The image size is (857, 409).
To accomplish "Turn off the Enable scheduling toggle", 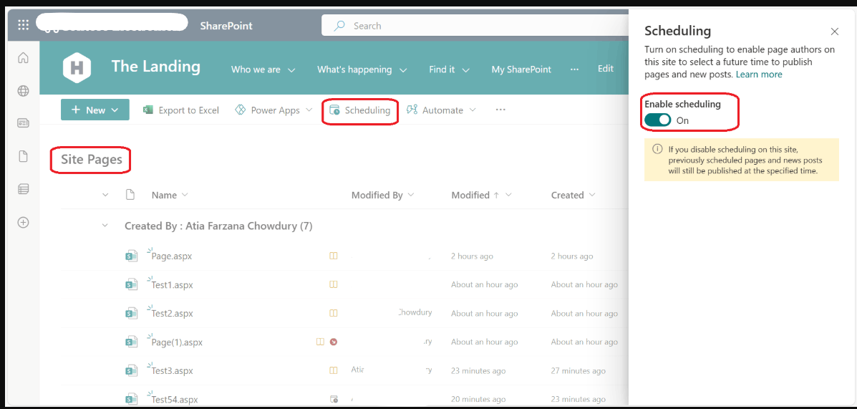I will [657, 120].
